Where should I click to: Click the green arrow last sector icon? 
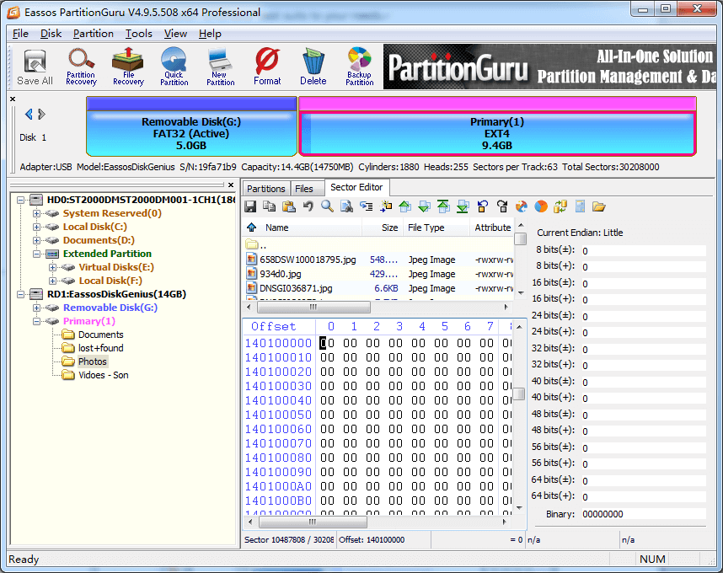(x=463, y=206)
